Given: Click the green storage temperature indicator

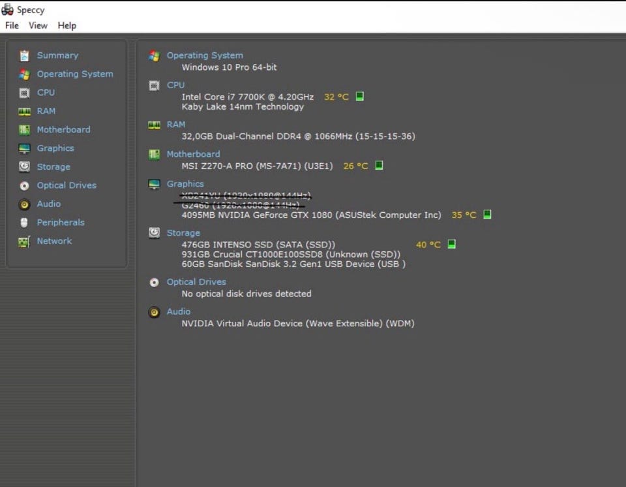Looking at the screenshot, I should tap(451, 244).
